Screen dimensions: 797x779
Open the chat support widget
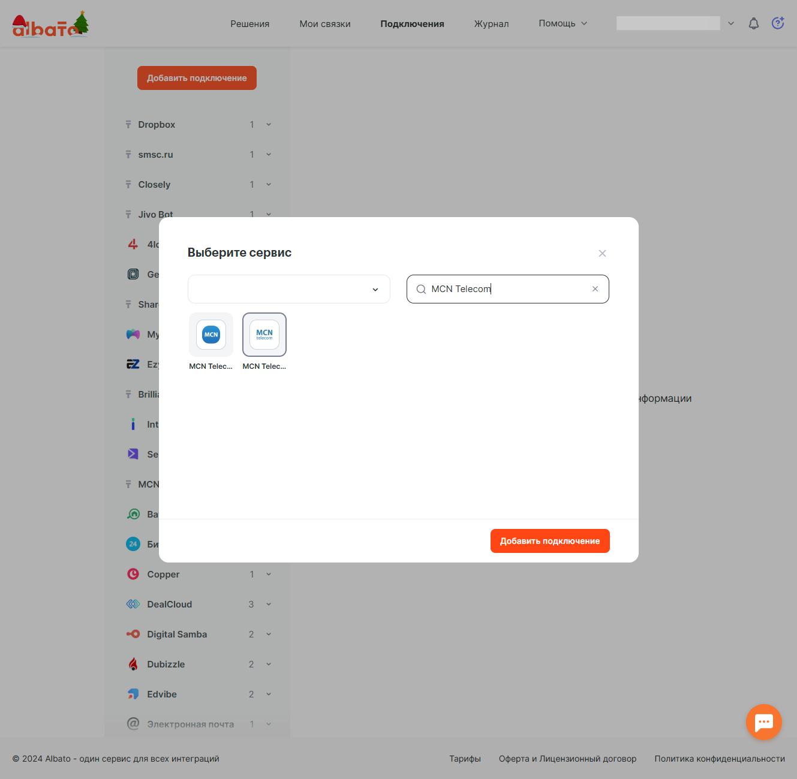tap(764, 722)
